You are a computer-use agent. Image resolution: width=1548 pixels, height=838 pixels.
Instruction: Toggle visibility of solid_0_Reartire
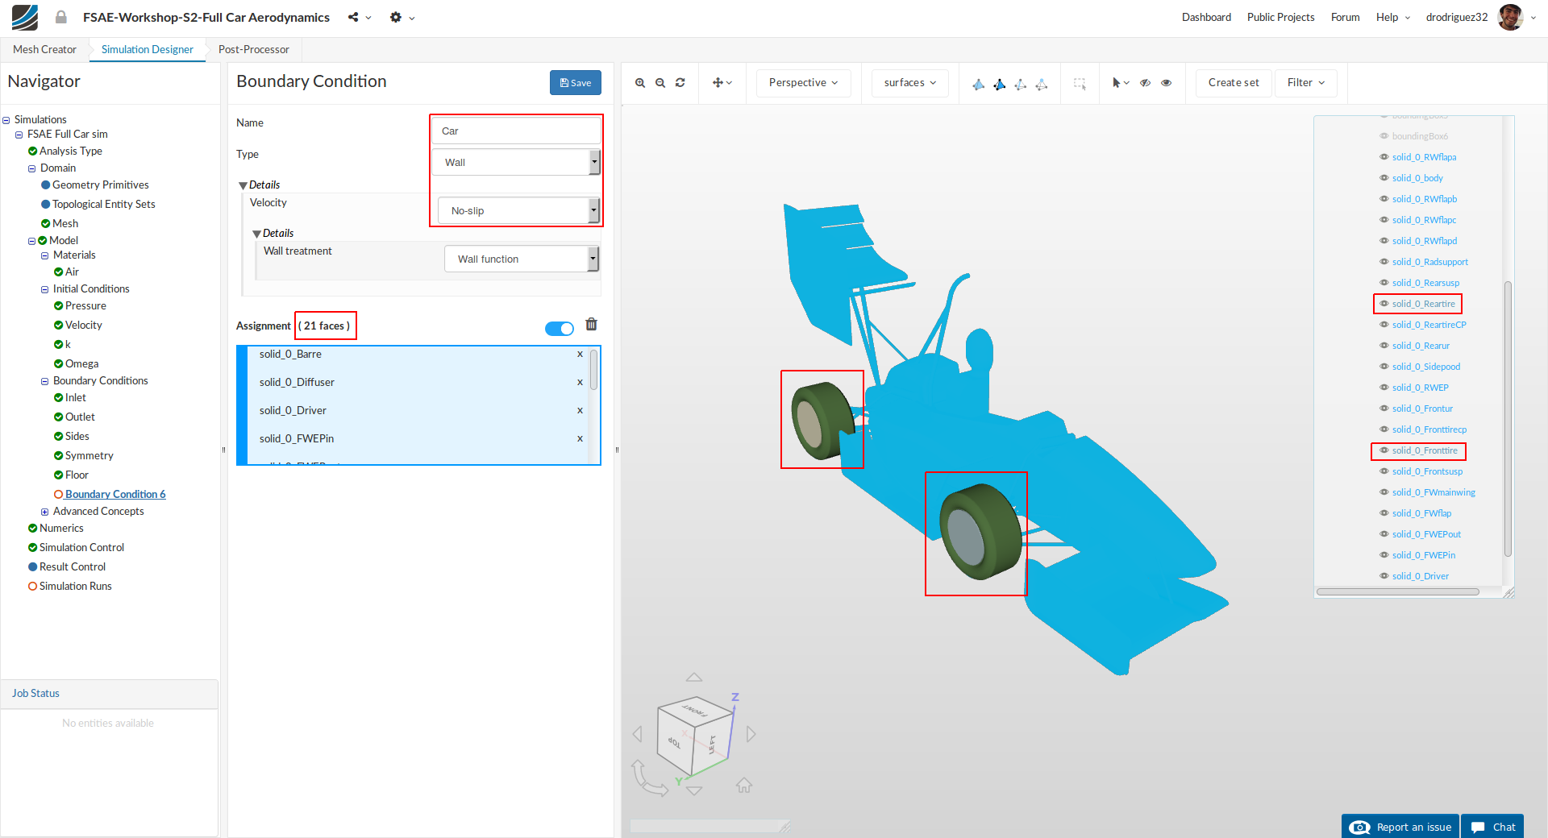click(x=1384, y=304)
